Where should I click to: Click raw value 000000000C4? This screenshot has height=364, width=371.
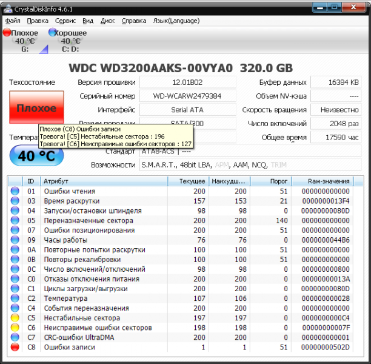click(326, 317)
